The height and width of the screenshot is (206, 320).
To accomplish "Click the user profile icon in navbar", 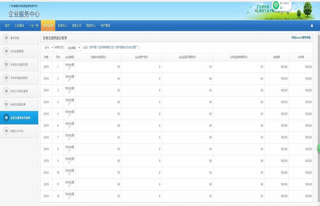I will pyautogui.click(x=312, y=26).
